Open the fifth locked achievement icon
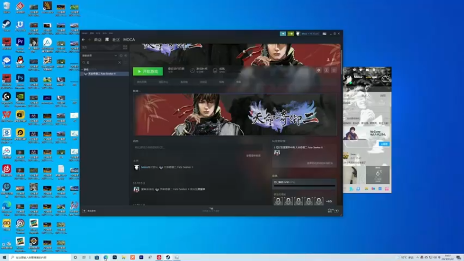This screenshot has height=261, width=464. tap(318, 201)
